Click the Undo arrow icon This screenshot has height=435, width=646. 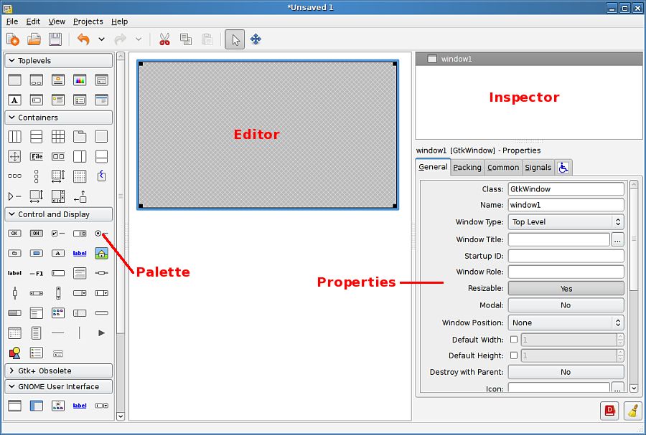tap(83, 39)
